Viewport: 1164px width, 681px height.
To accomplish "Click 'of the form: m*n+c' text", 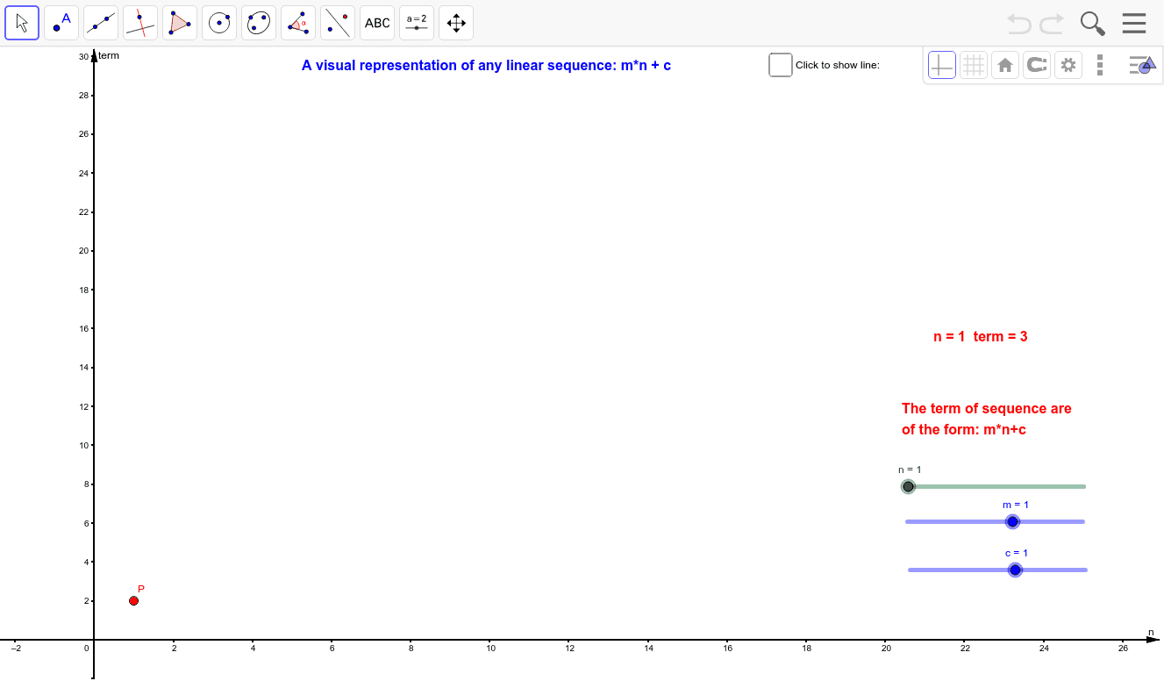I will (x=964, y=430).
